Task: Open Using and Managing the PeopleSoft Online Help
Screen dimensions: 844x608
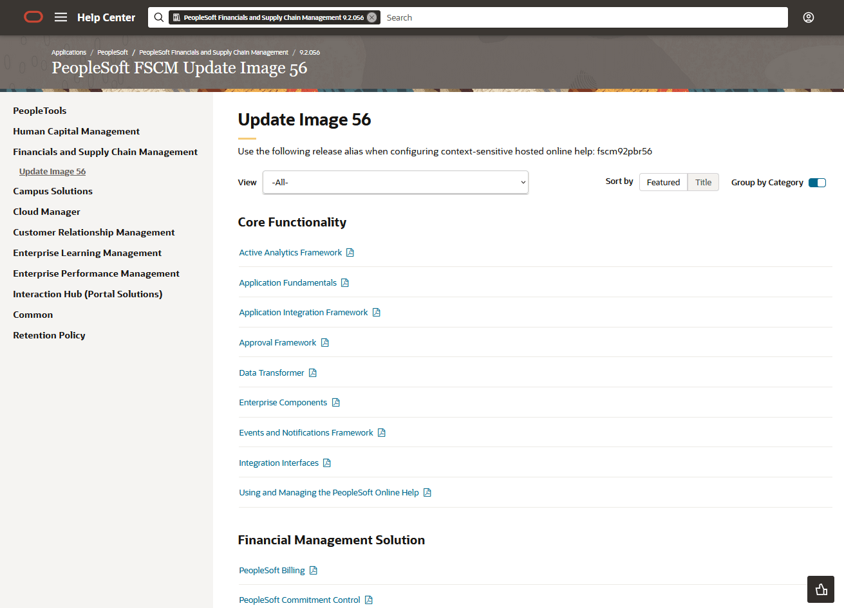Action: click(x=328, y=492)
